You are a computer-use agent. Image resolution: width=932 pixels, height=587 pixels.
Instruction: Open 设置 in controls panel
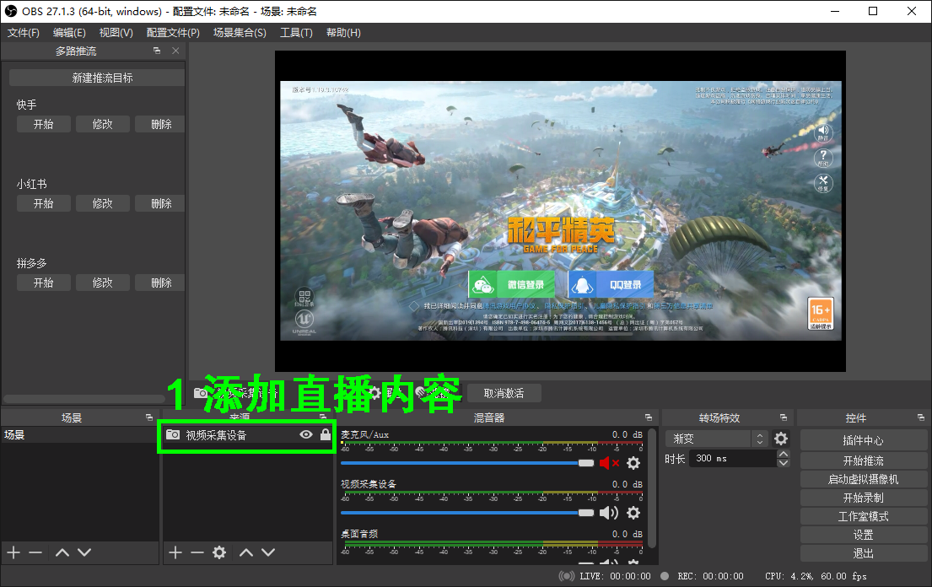pos(863,535)
